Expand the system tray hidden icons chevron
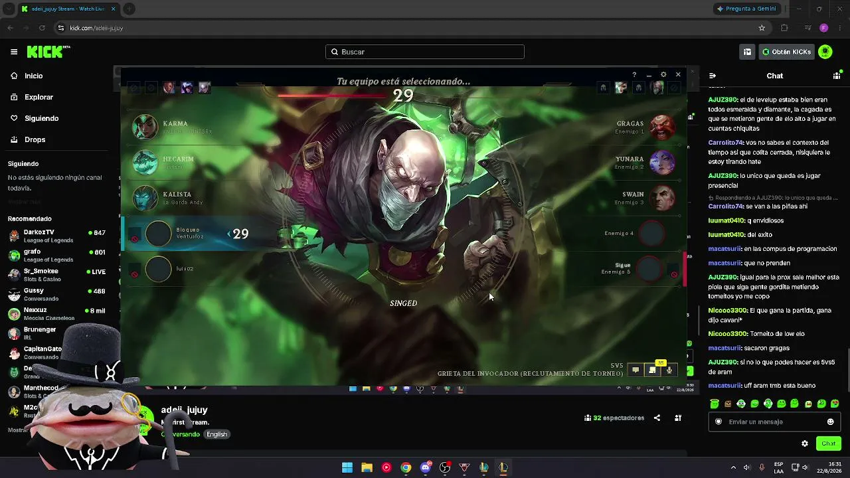Image resolution: width=850 pixels, height=478 pixels. click(733, 467)
